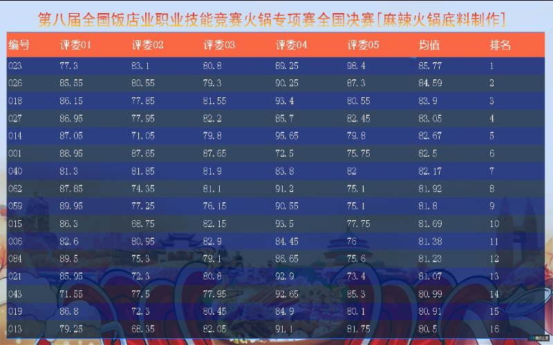Click the competition title at the top
The image size is (553, 345).
pos(271,19)
